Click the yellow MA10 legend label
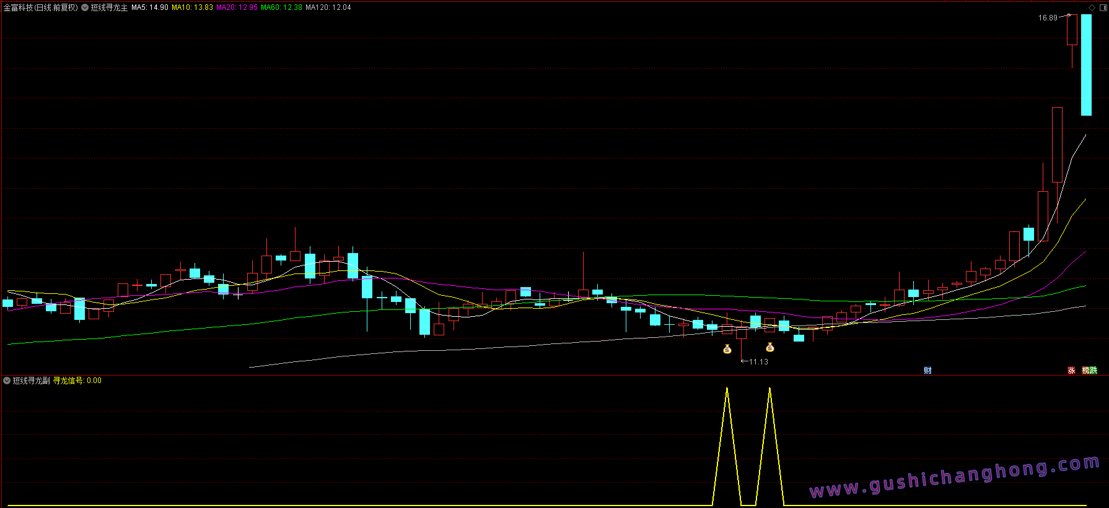The width and height of the screenshot is (1109, 508). pos(192,8)
